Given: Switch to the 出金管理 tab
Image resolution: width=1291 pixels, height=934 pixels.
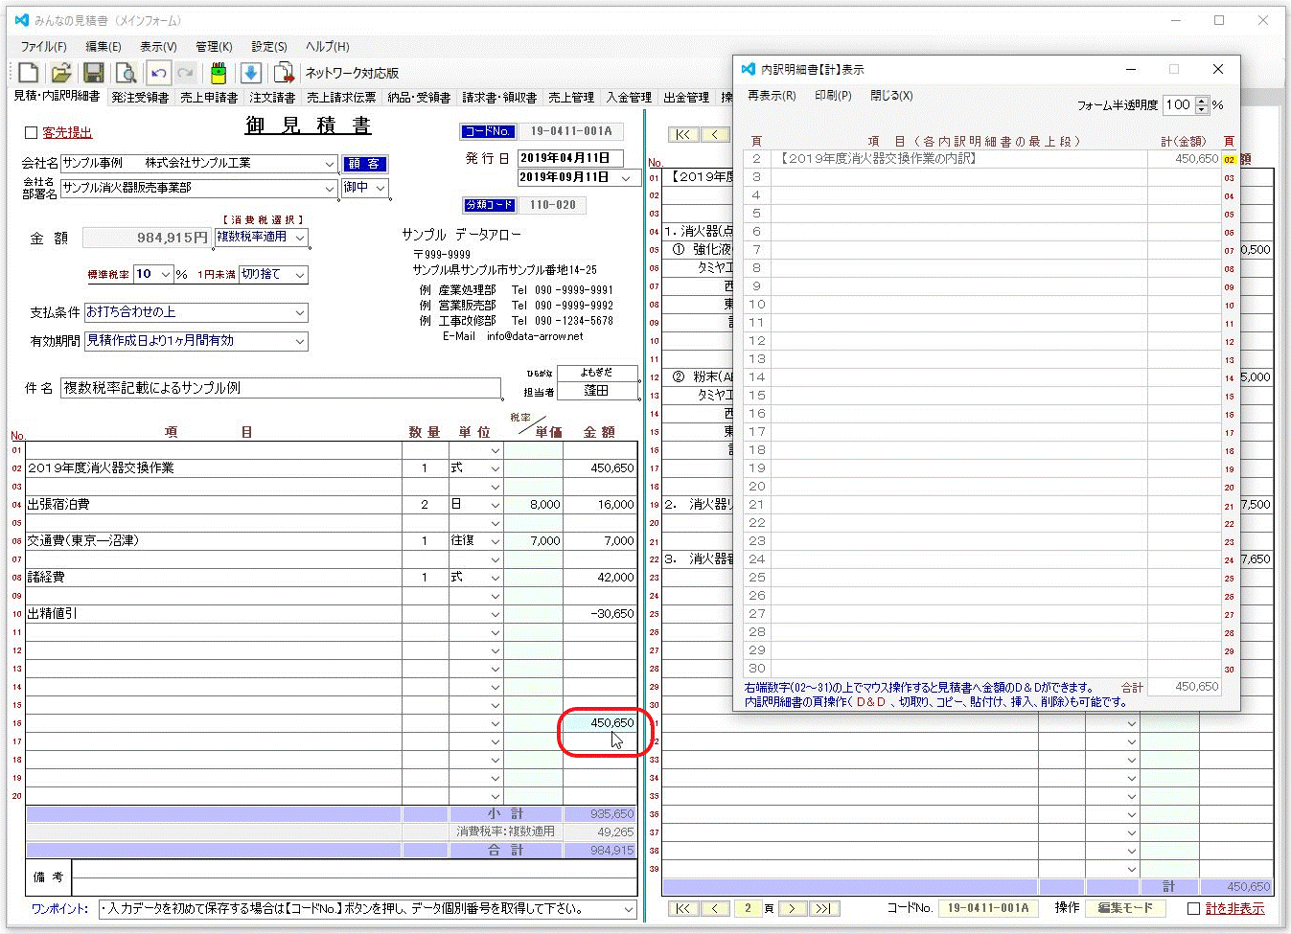Looking at the screenshot, I should pos(686,98).
